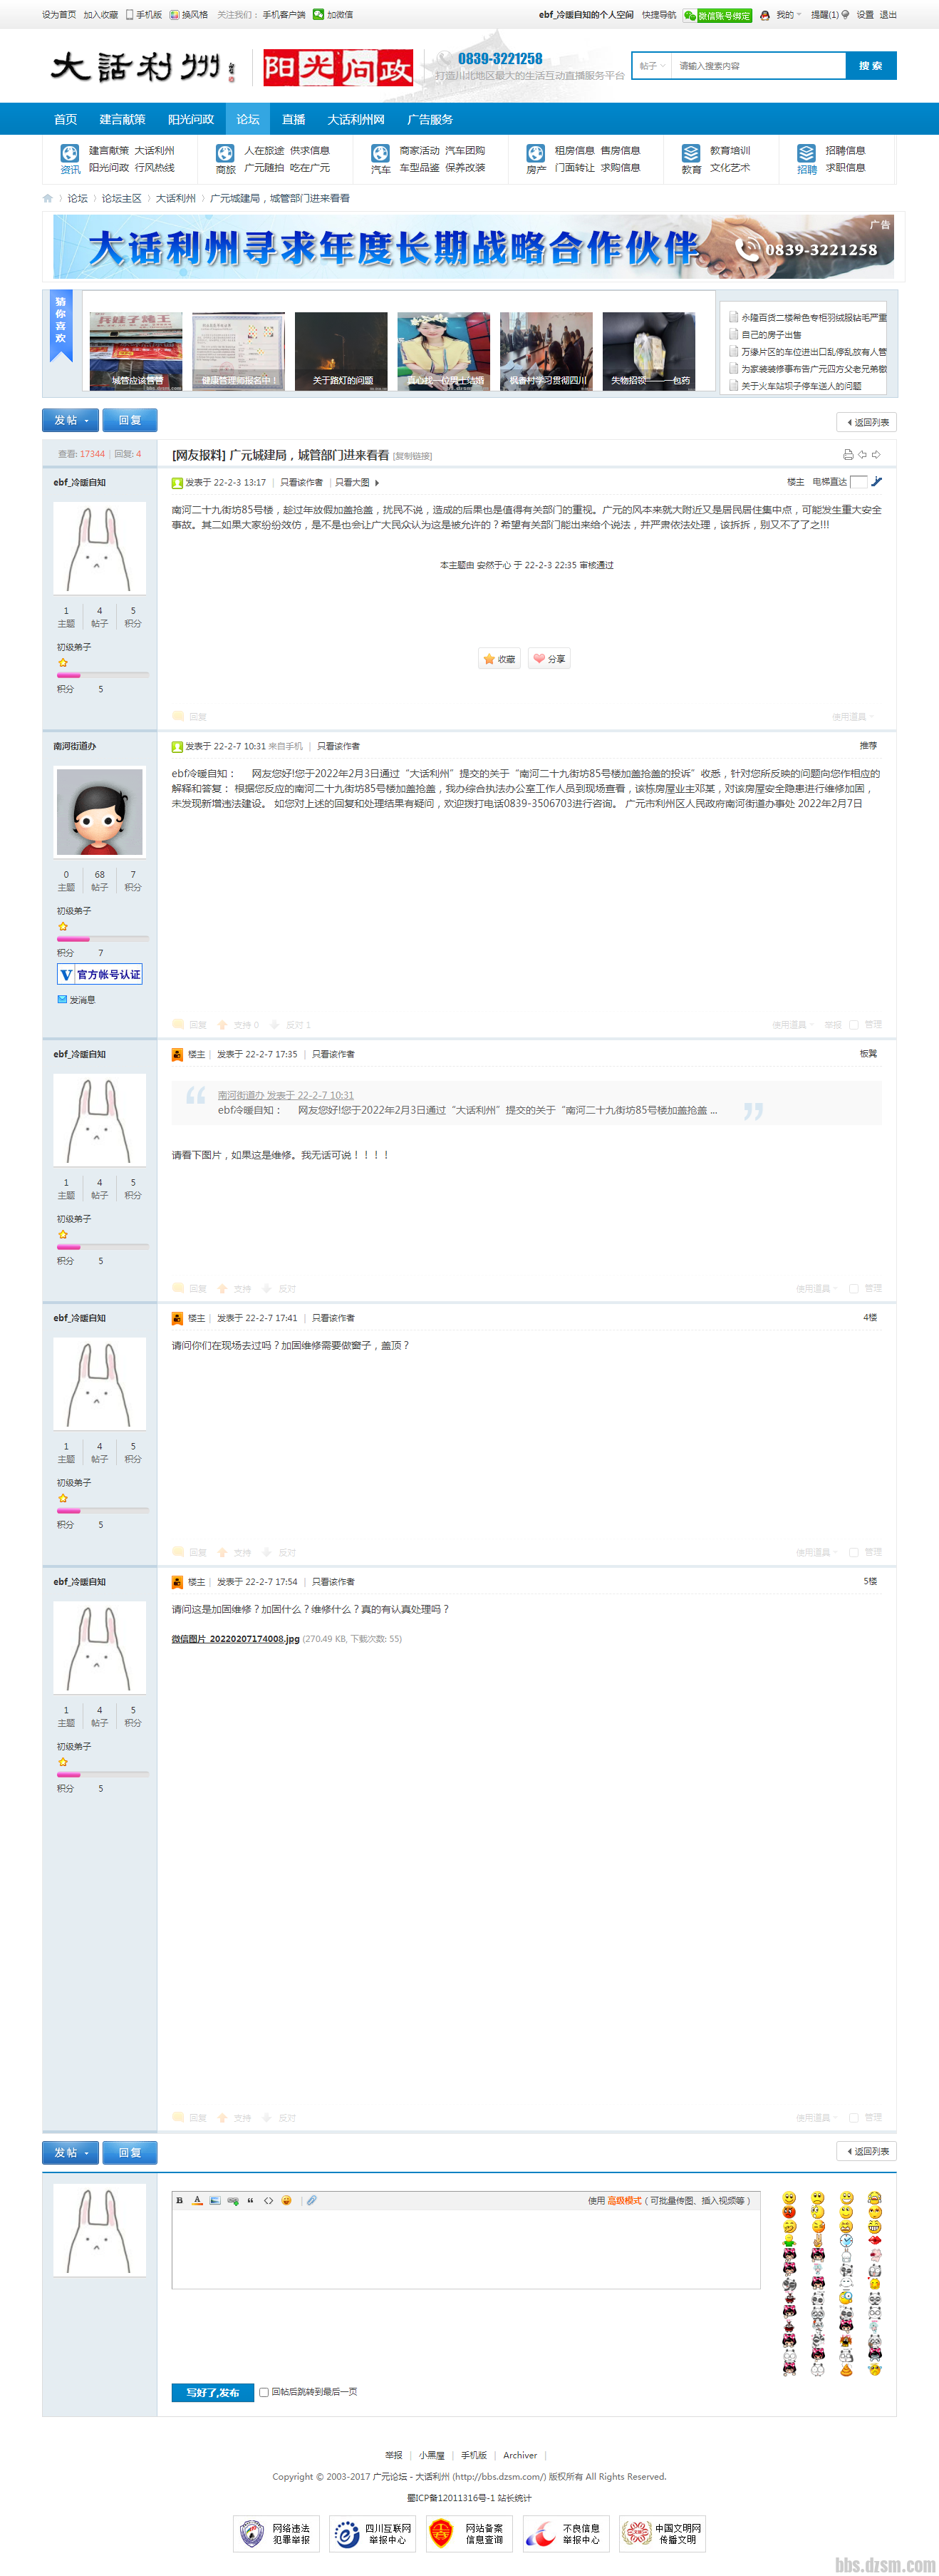Tick the 管理 checkbox on 5楼 post

click(854, 2117)
